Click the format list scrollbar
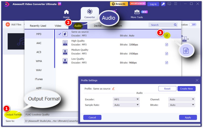This screenshot has width=203, height=128. (x=55, y=49)
